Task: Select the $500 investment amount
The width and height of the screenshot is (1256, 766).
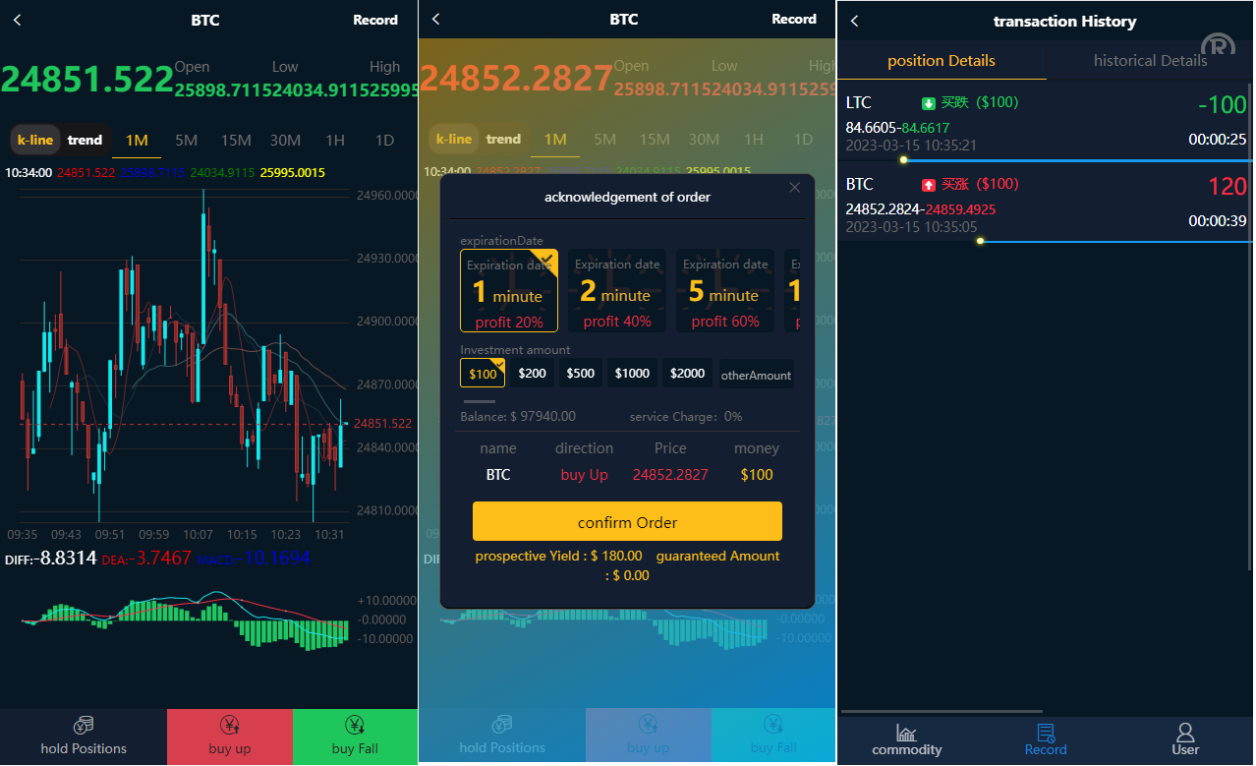Action: point(580,373)
